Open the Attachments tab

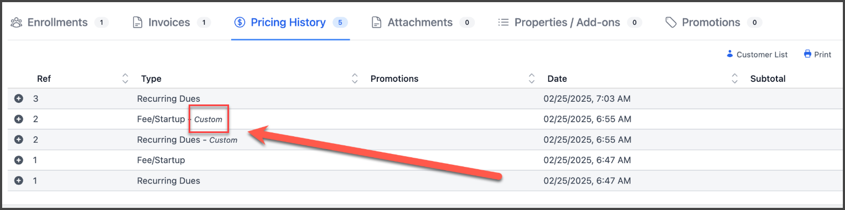422,23
